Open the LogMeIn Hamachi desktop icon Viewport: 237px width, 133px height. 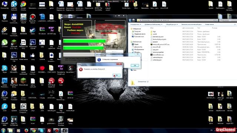point(14,6)
